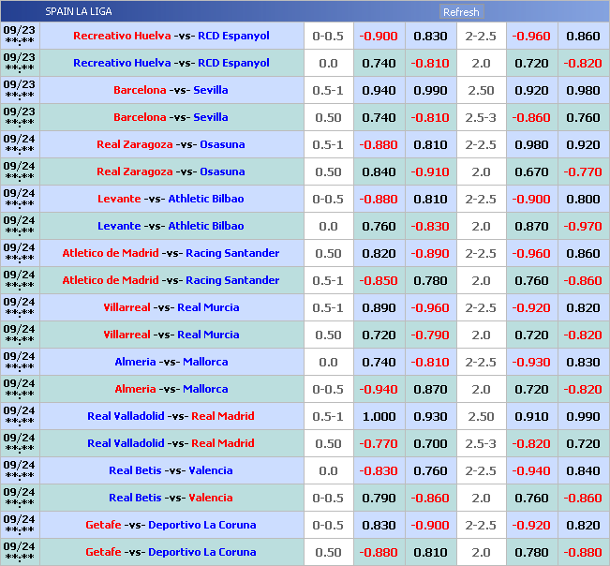Click the 0.670 odds in Zaragoza-Osasuna match
The width and height of the screenshot is (610, 566).
531,172
